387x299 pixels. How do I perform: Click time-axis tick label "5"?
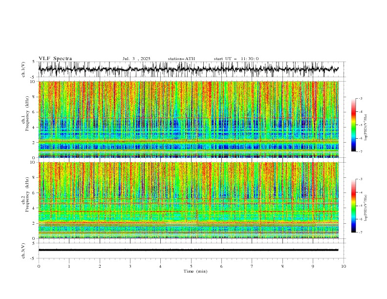pyautogui.click(x=191, y=266)
